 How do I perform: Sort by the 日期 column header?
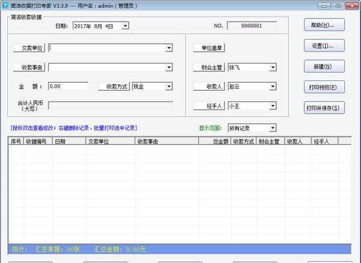(x=69, y=141)
